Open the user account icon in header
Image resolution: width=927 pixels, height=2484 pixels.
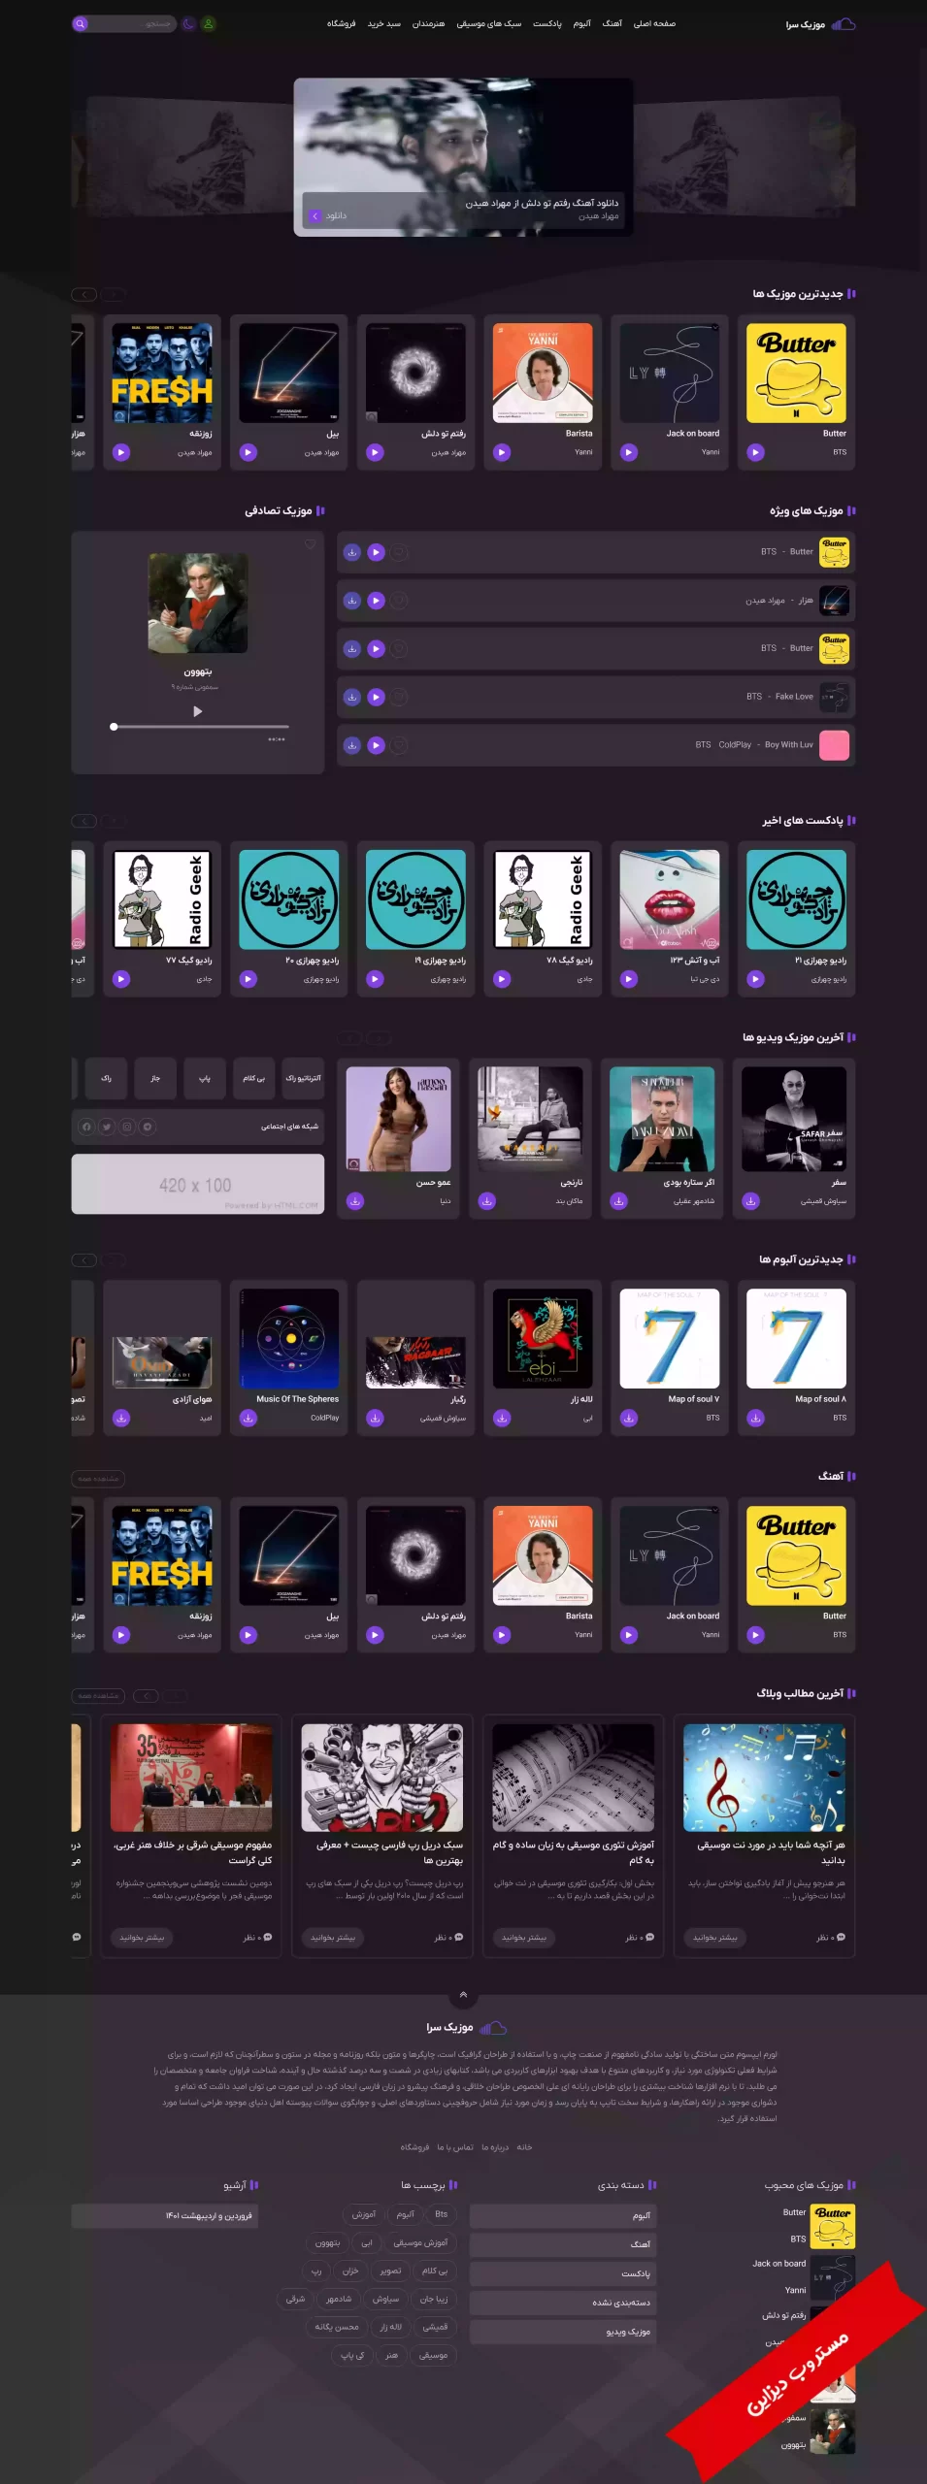tap(209, 23)
